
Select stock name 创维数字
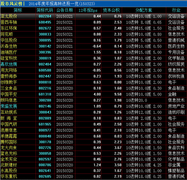pyautogui.click(x=9, y=82)
